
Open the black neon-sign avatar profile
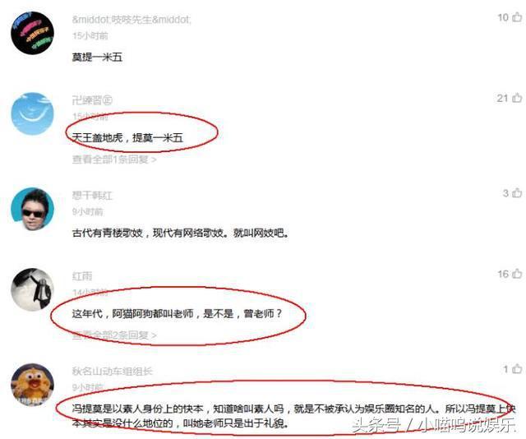click(32, 33)
